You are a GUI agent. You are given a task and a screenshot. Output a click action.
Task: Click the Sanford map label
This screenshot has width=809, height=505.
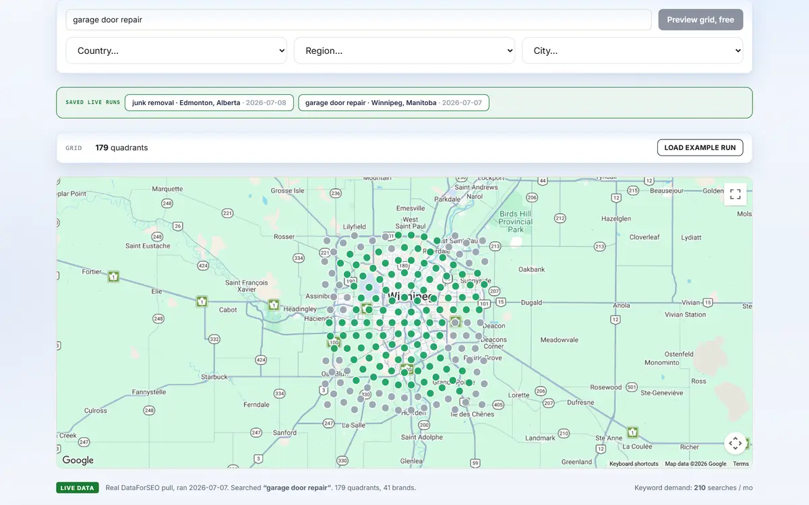coord(285,432)
